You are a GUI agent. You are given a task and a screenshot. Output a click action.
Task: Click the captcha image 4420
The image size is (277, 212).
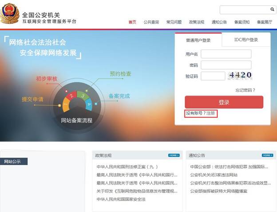tap(240, 76)
